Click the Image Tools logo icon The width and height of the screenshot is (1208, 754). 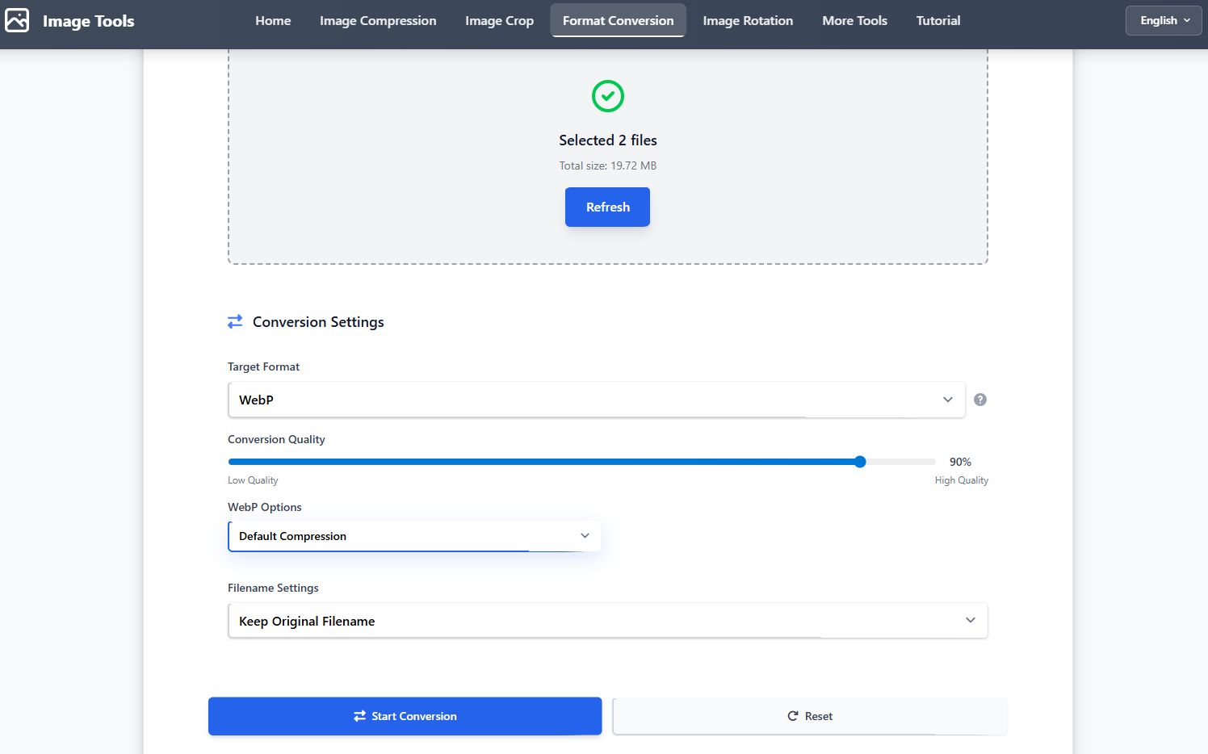(x=17, y=20)
